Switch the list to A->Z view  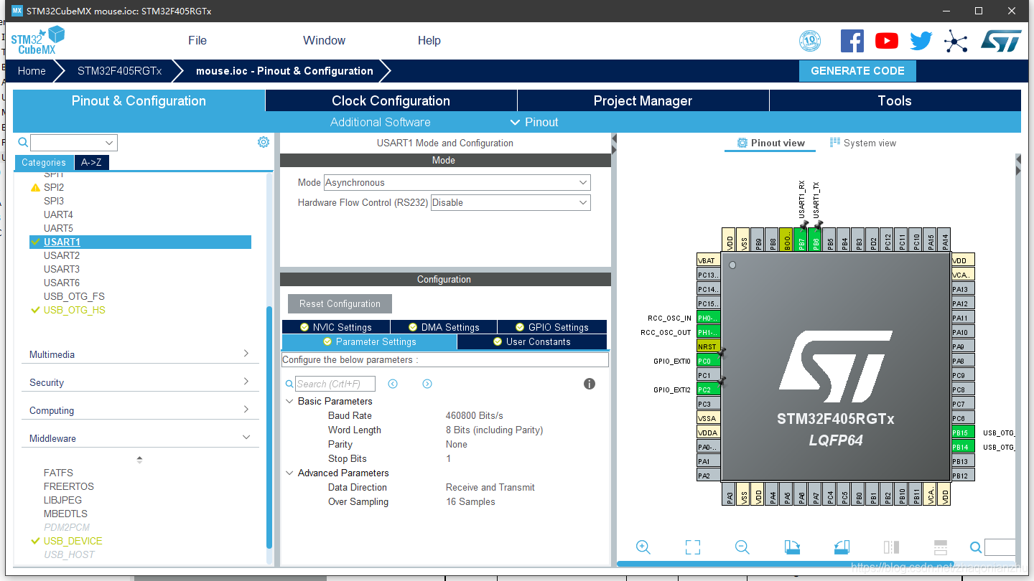91,163
